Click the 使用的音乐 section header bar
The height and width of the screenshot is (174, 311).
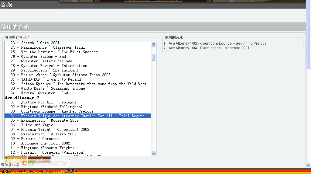[x=153, y=27]
